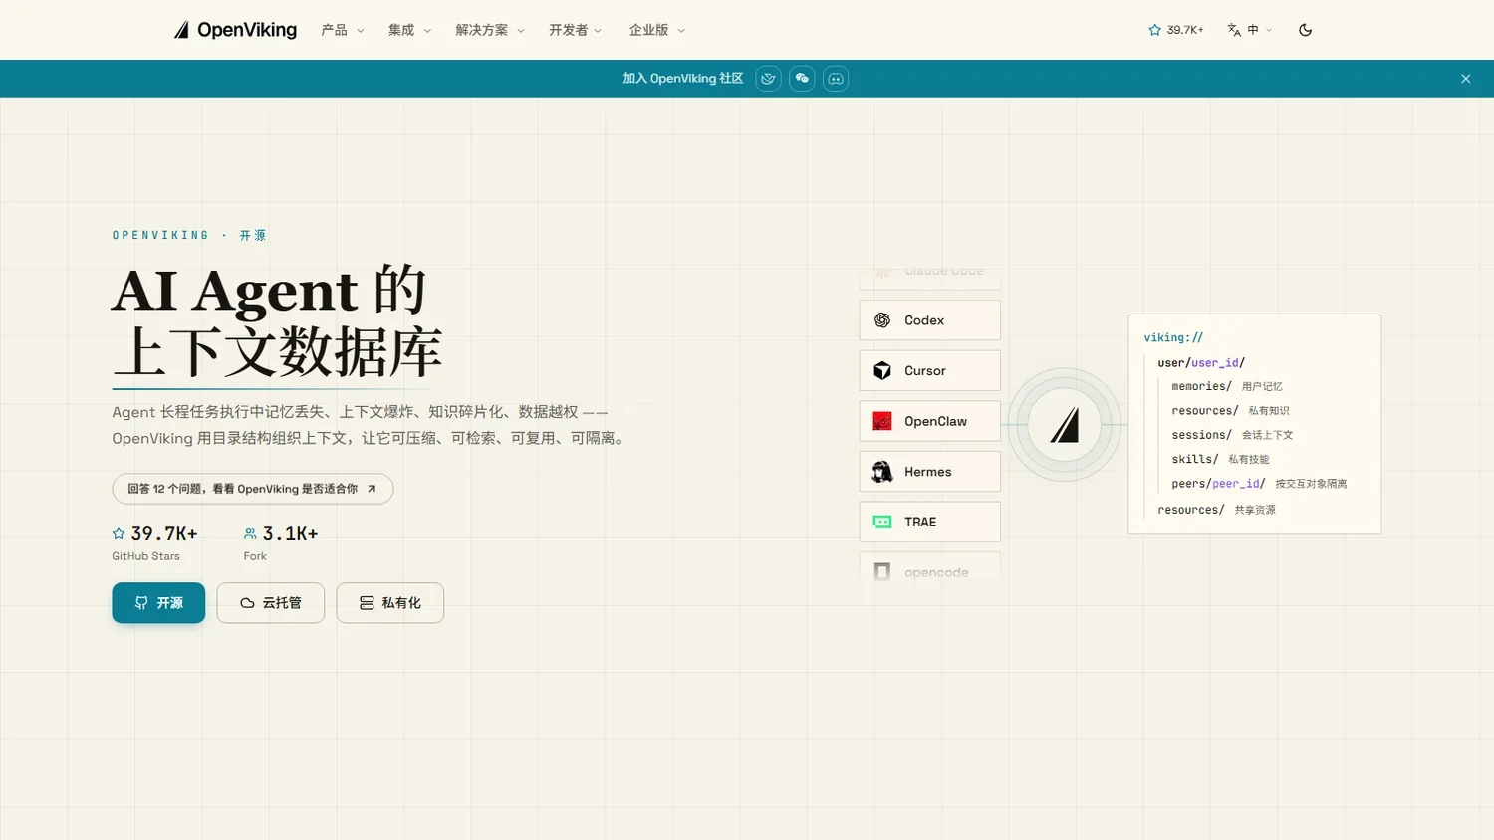Select the OpenClaw integration card

(x=930, y=421)
